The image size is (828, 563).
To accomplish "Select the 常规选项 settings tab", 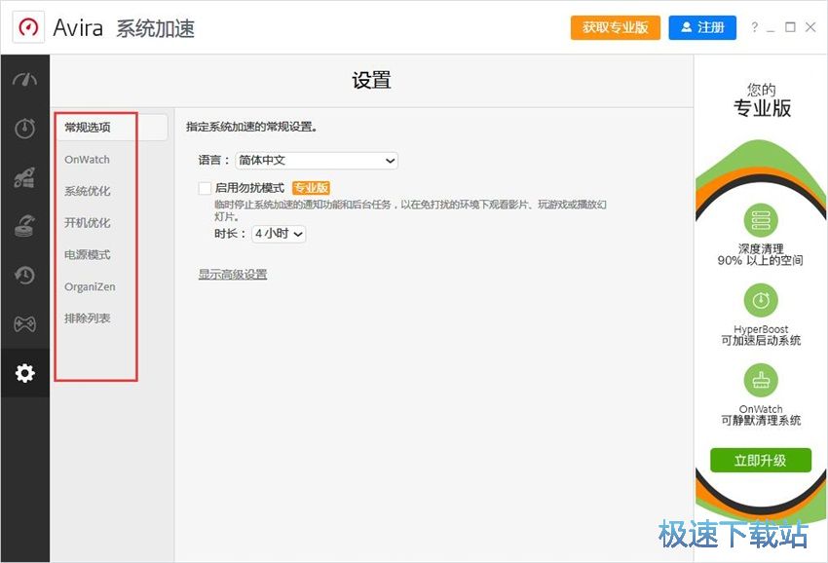I will 112,127.
